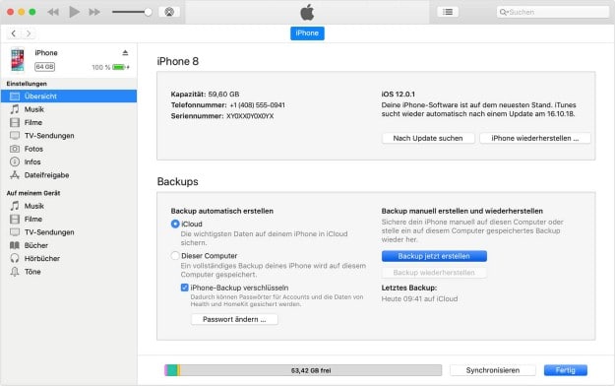This screenshot has width=615, height=386.
Task: Toggle iPhone-Backup verschlüsseln checkbox
Action: coord(184,288)
